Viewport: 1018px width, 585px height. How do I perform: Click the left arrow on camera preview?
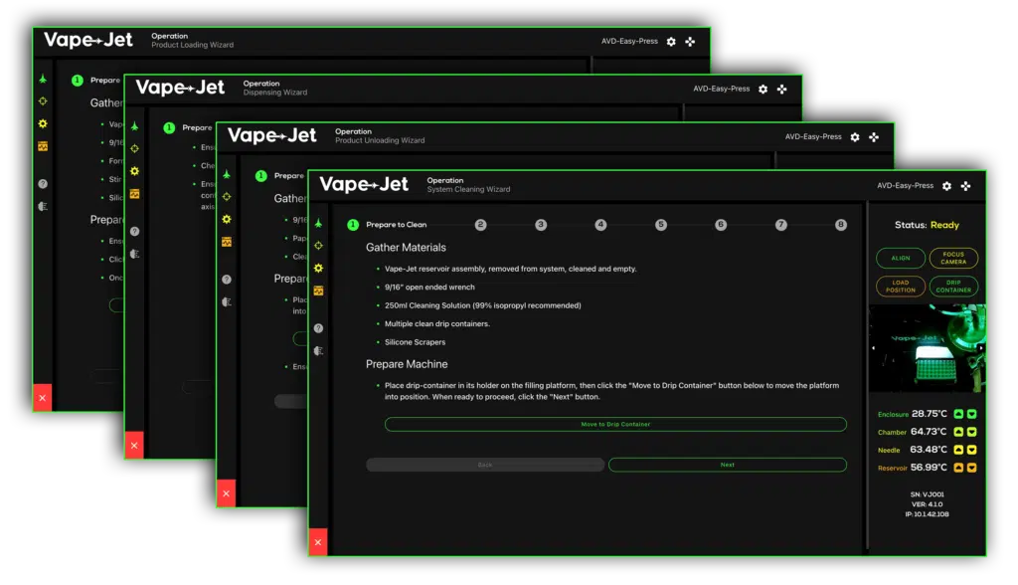[873, 348]
